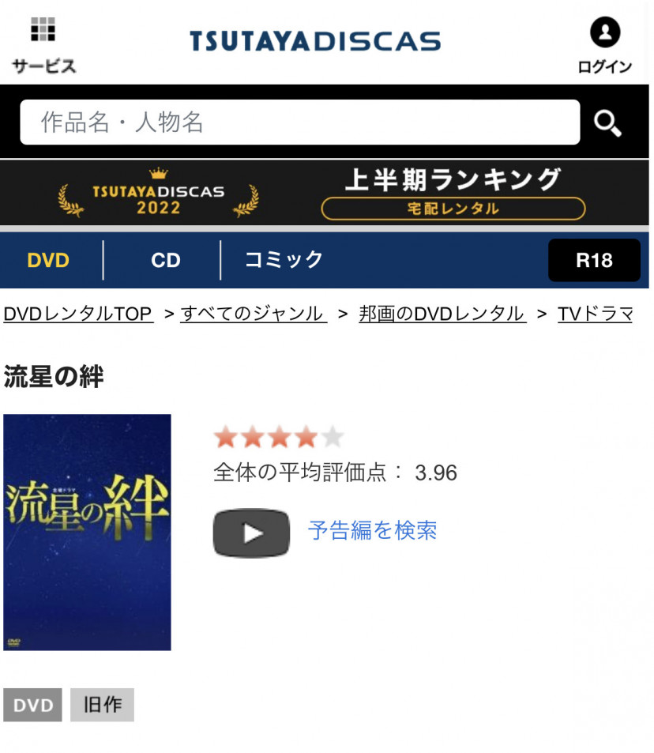Image resolution: width=654 pixels, height=753 pixels.
Task: Open TVドラマ breadcrumb link
Action: click(x=595, y=314)
